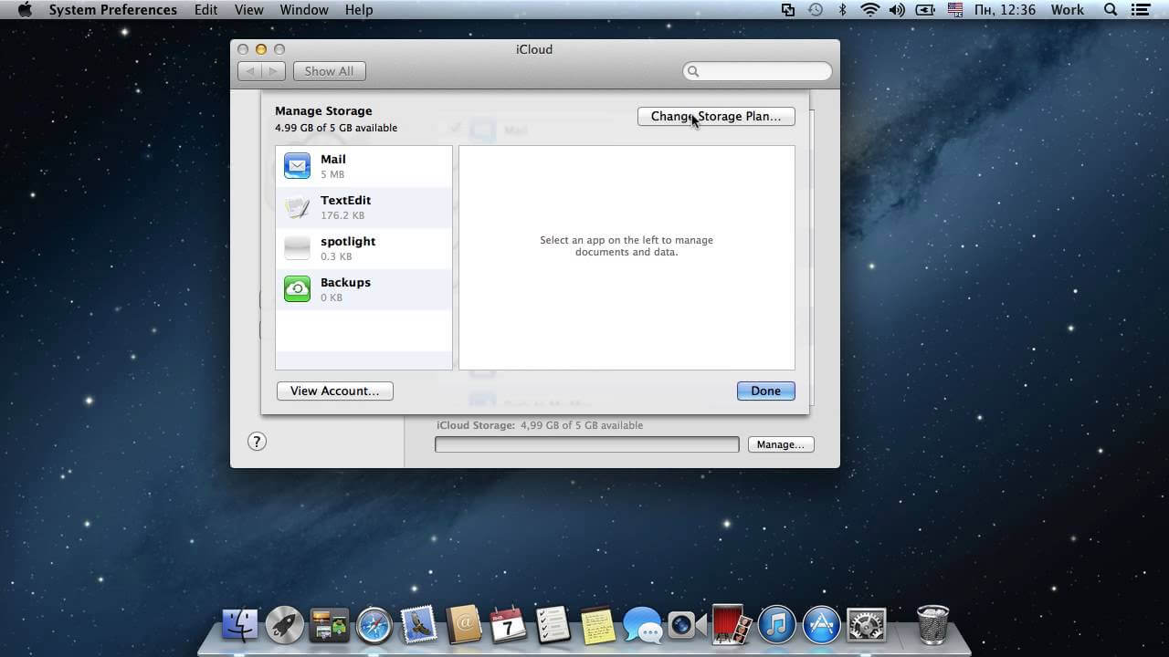Open the App Store Dock icon
Viewport: 1169px width, 657px height.
[821, 626]
